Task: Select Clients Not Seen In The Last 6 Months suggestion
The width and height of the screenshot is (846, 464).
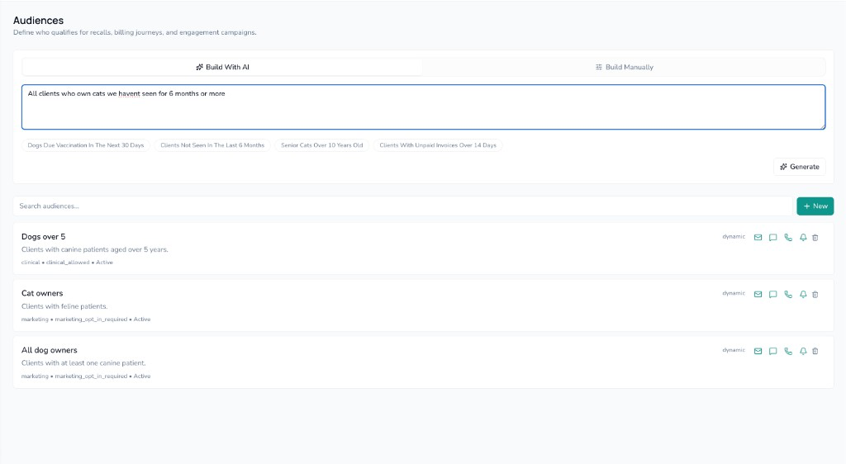Action: pyautogui.click(x=212, y=145)
